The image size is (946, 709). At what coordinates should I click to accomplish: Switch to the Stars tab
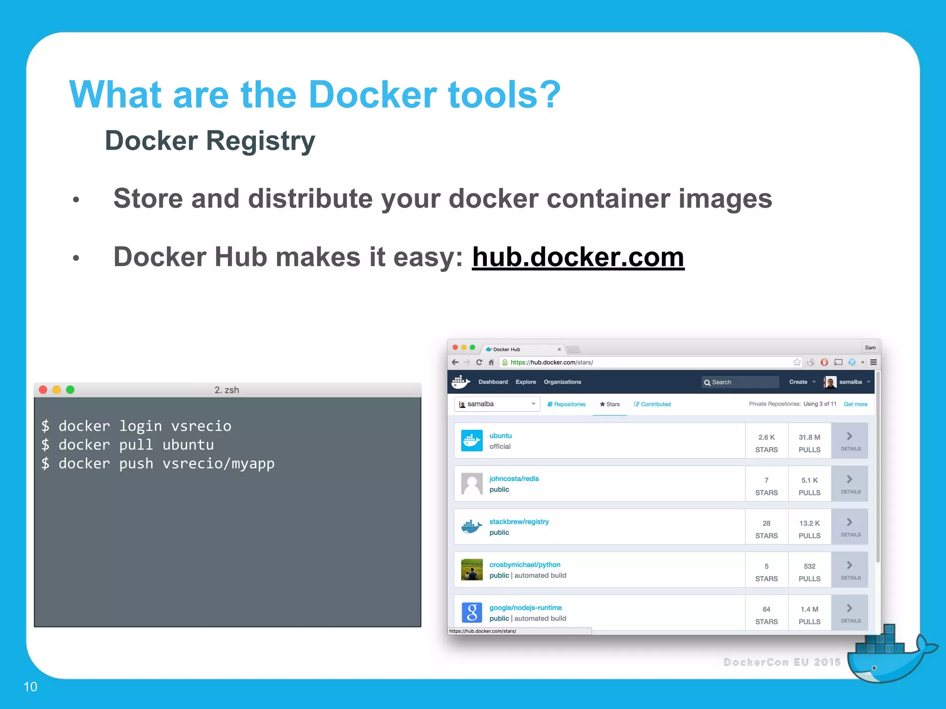pyautogui.click(x=610, y=404)
